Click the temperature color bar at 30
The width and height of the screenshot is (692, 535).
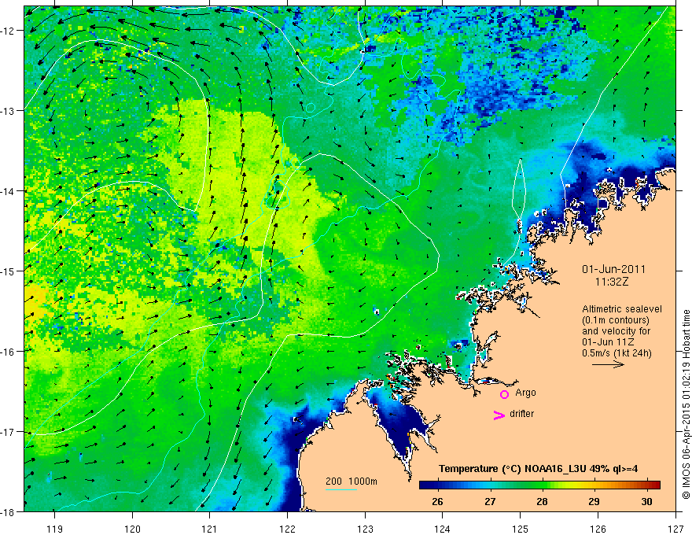[x=646, y=485]
